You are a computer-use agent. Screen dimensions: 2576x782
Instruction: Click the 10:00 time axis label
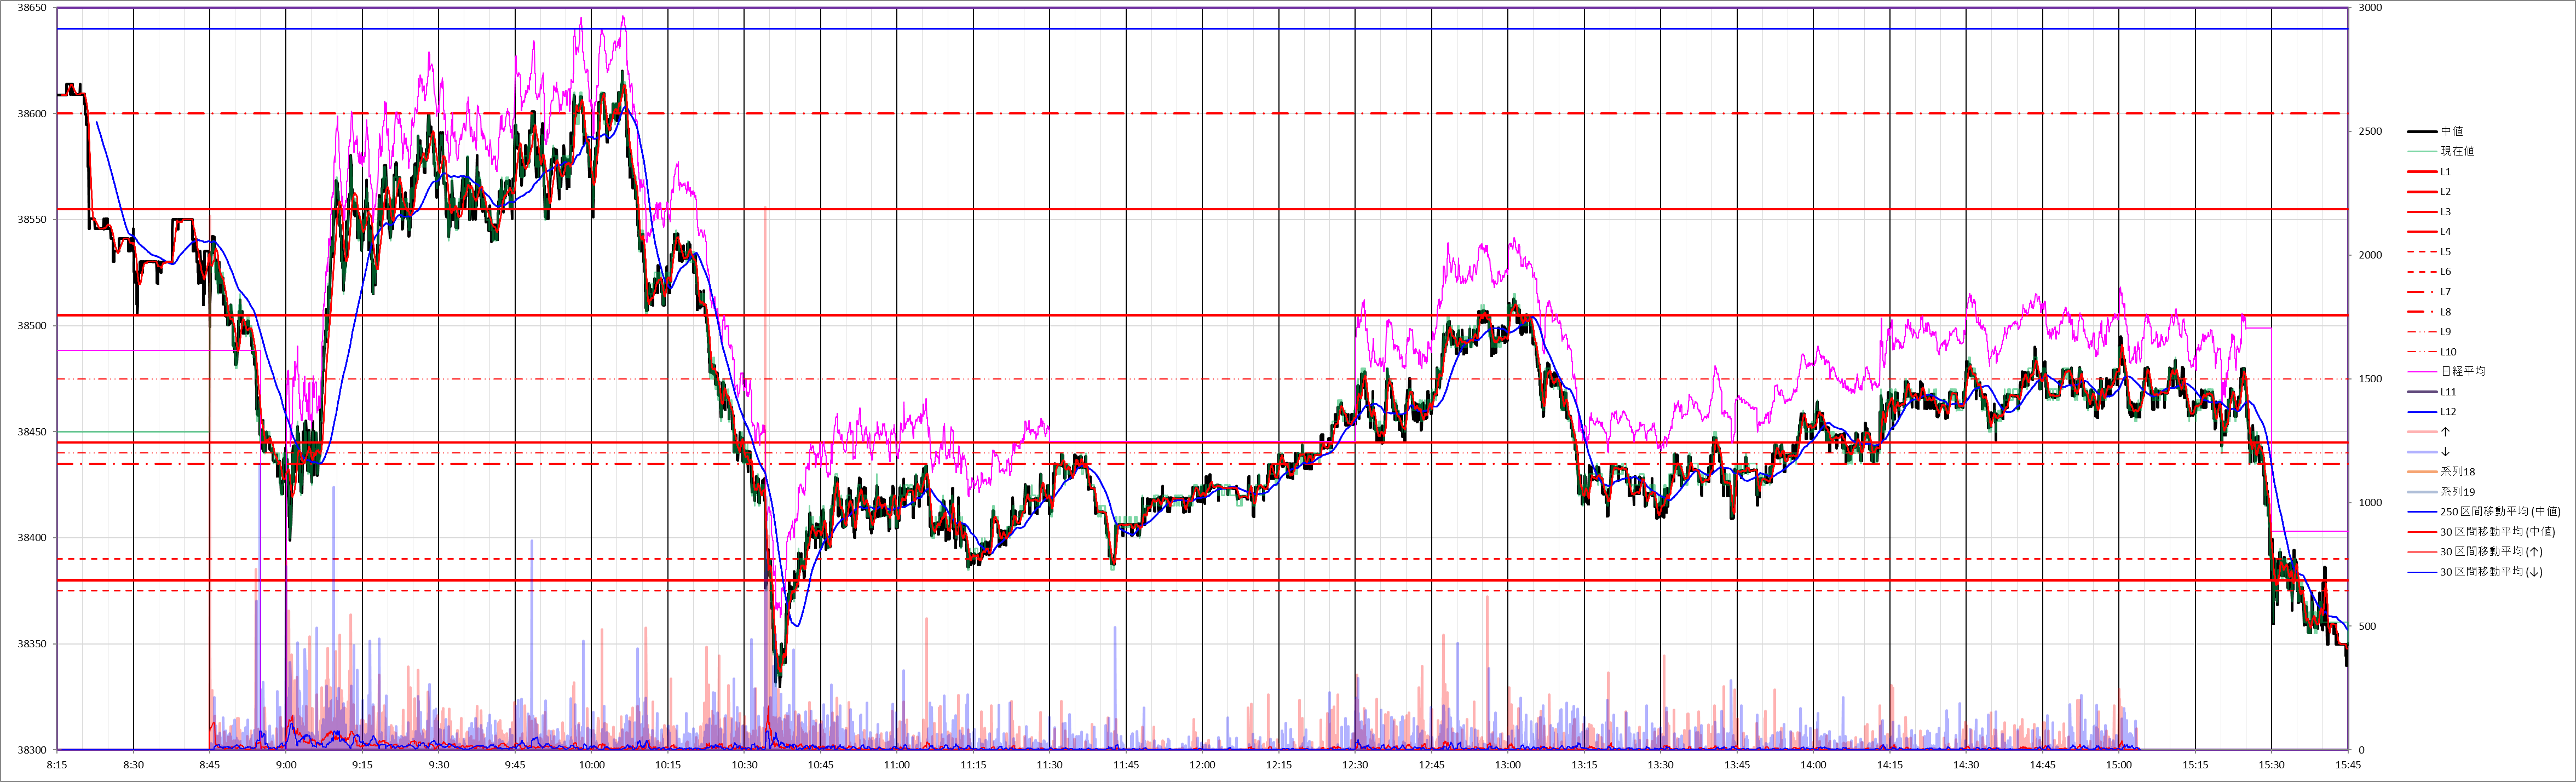click(592, 765)
